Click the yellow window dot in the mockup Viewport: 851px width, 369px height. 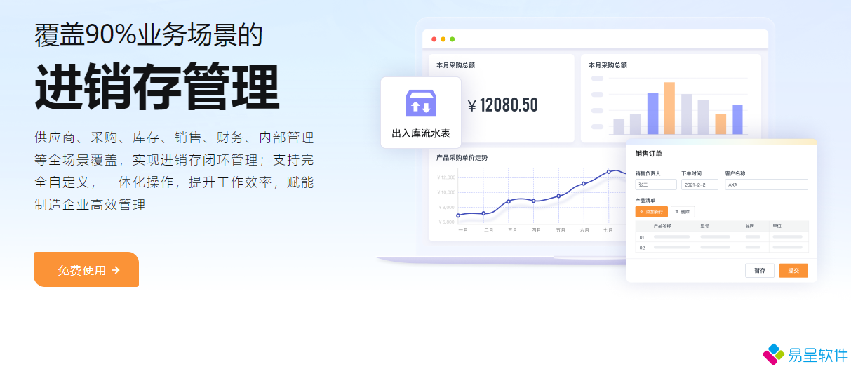pyautogui.click(x=443, y=39)
